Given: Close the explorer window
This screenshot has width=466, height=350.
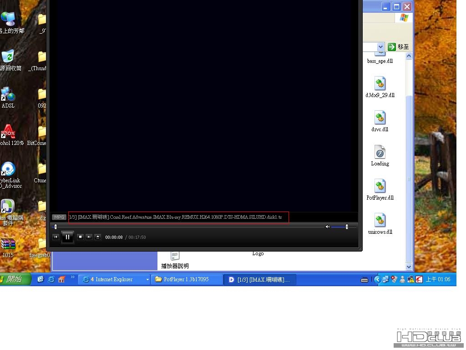Looking at the screenshot, I should coord(407,6).
